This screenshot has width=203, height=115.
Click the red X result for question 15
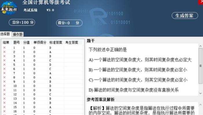[x=4, y=107]
